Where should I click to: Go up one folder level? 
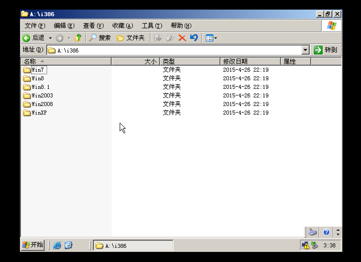coord(78,38)
